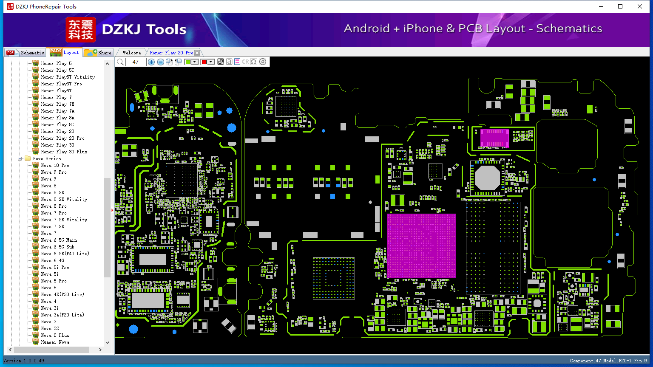
Task: Open Nova 4E(P30 Lite)
Action: [62, 294]
